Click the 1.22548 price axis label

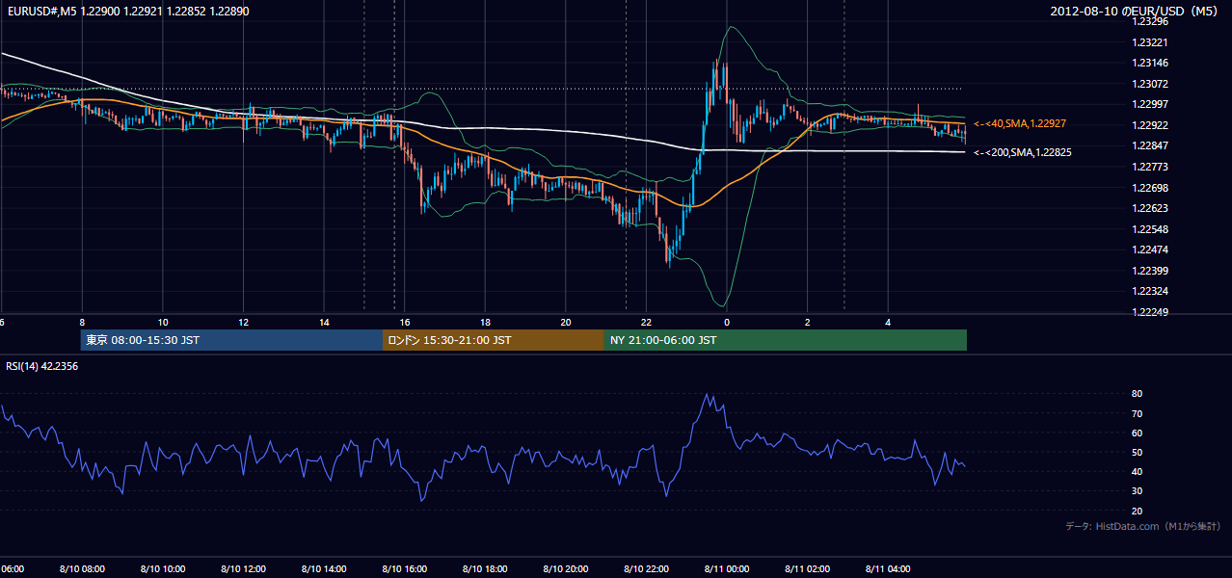point(1149,229)
